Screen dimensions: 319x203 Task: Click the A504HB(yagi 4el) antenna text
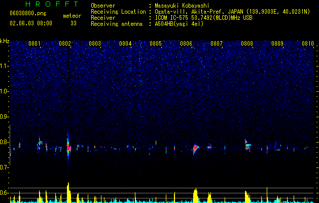[x=179, y=24]
